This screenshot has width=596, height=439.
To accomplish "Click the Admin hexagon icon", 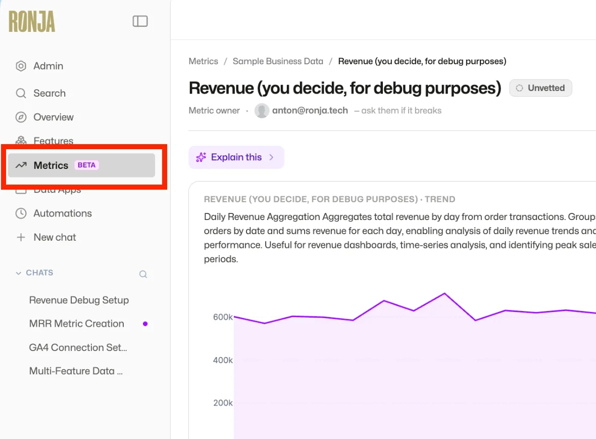I will point(21,66).
